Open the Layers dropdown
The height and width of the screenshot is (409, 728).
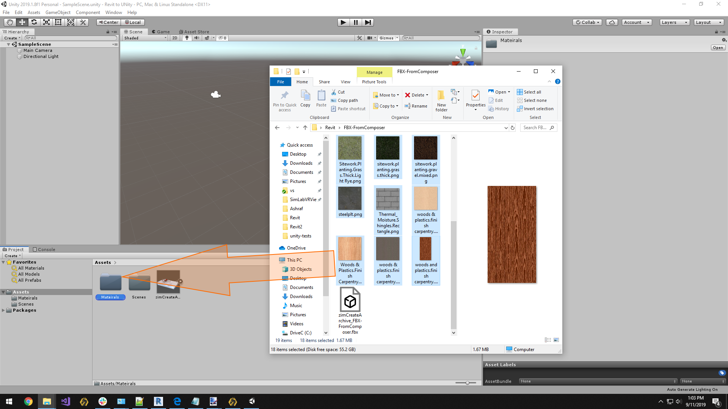tap(675, 22)
